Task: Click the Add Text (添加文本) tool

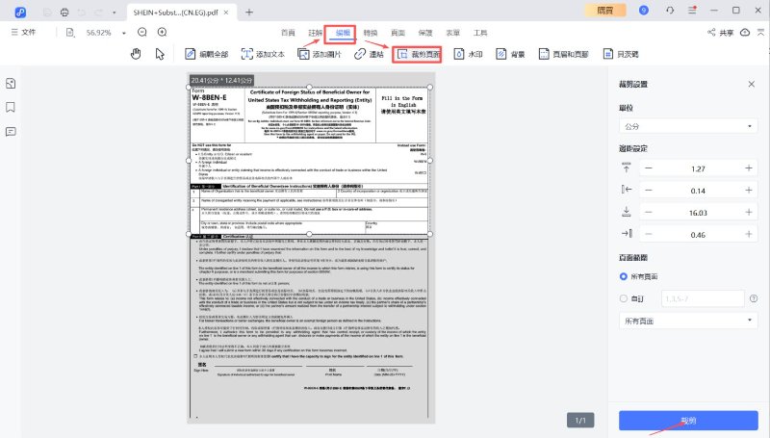Action: 263,54
